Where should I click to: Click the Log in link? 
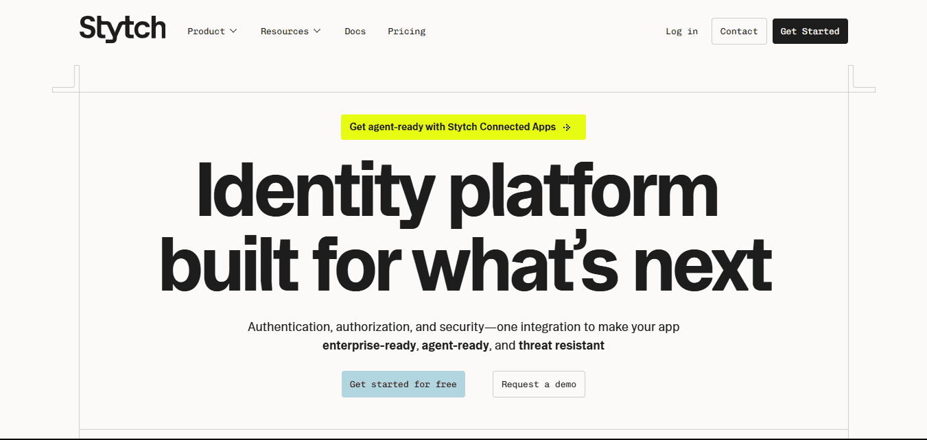point(681,32)
